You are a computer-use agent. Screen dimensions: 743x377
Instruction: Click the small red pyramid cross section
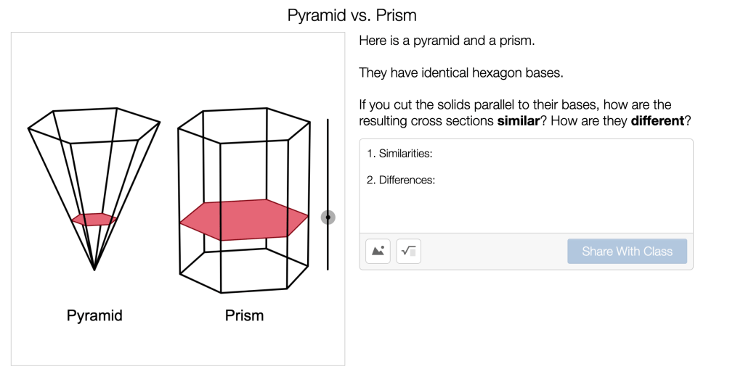(94, 219)
